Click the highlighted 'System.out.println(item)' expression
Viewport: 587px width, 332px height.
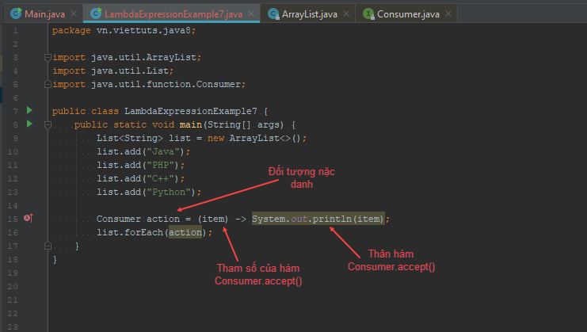318,219
